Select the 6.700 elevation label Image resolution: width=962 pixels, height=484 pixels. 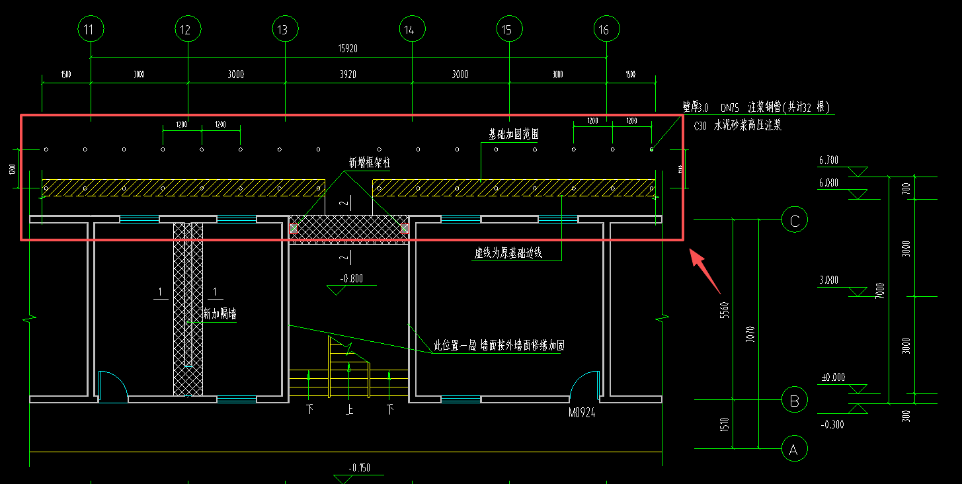click(828, 161)
